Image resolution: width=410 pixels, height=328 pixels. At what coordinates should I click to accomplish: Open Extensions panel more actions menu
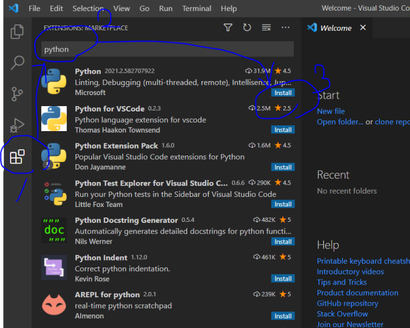coord(285,28)
